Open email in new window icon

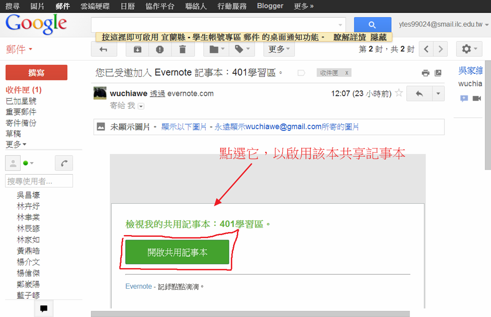click(438, 73)
